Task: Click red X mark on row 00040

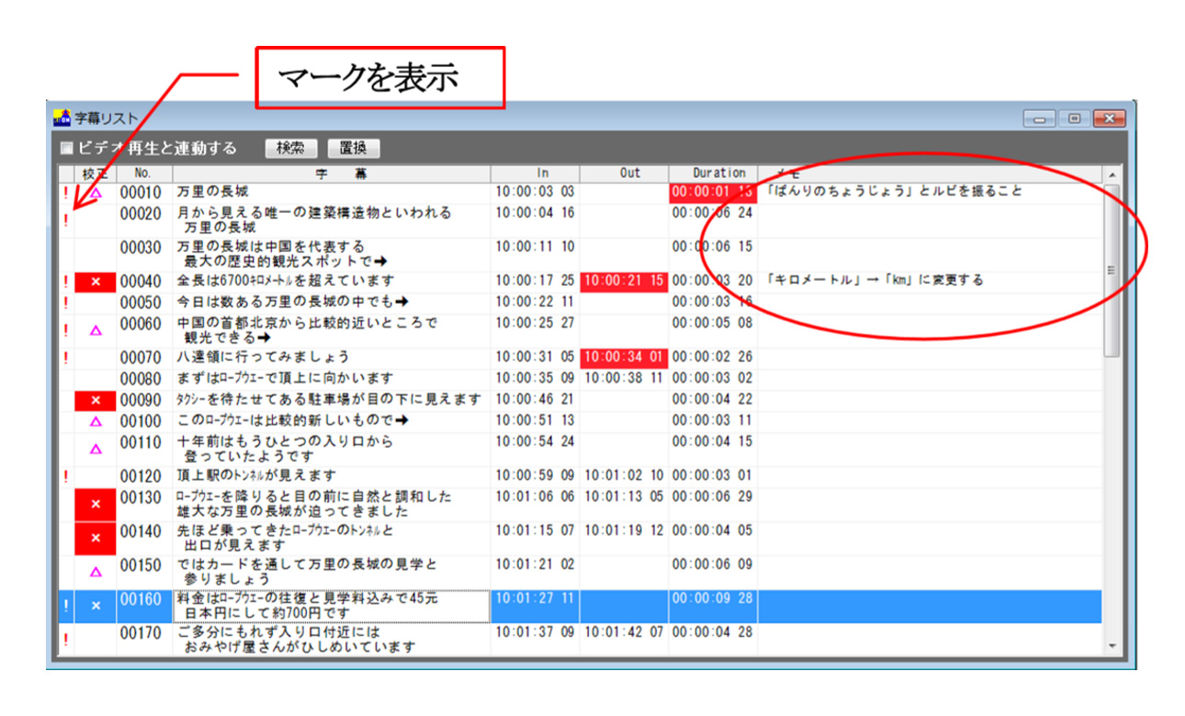Action: click(96, 281)
